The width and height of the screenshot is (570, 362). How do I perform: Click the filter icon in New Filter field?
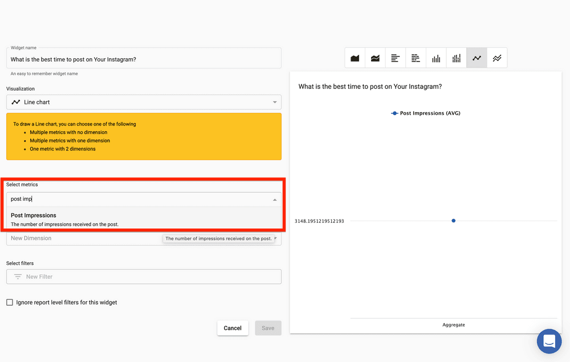click(x=18, y=276)
